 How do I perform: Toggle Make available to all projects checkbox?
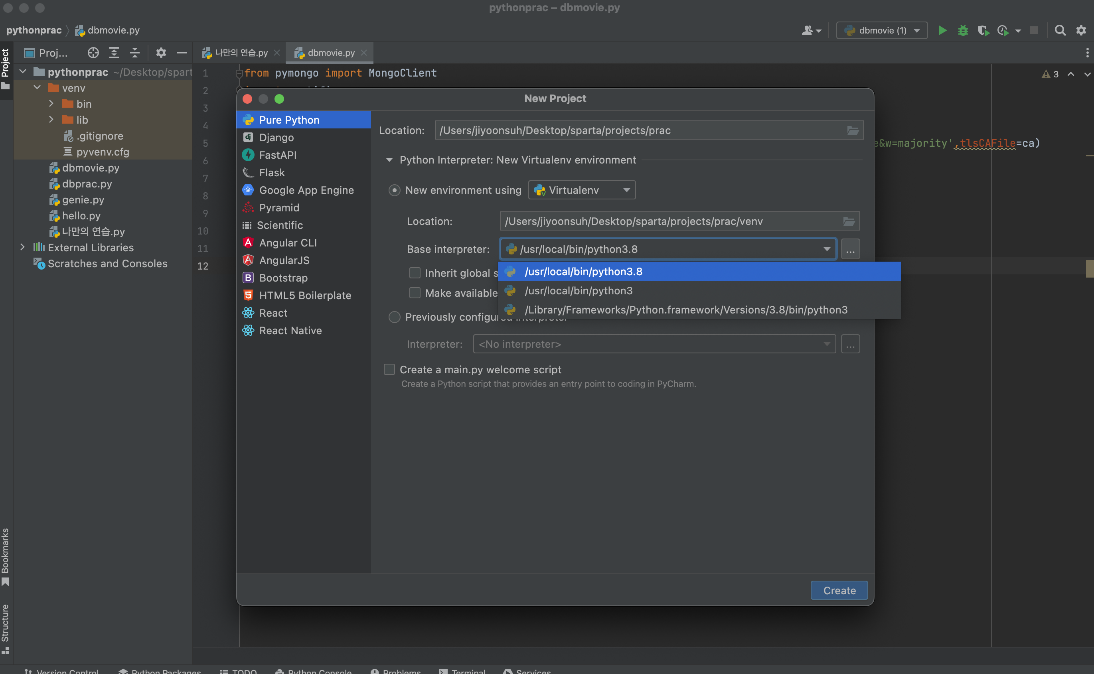(x=415, y=293)
